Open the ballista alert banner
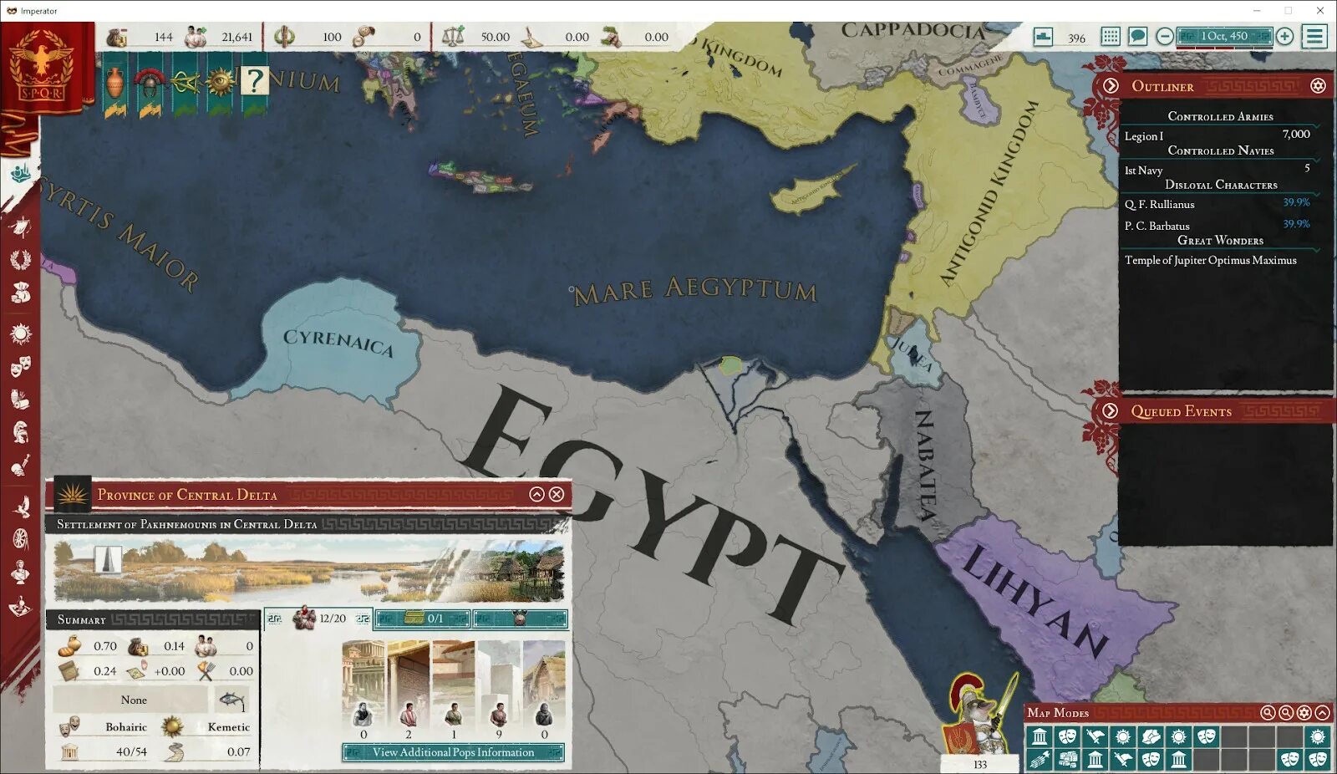The width and height of the screenshot is (1337, 774). (x=185, y=84)
